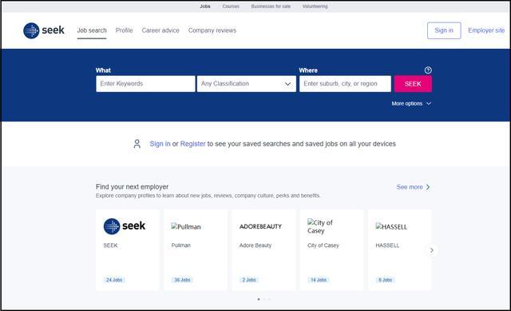Viewport: 511px width, 311px height.
Task: Click the Pullman logo image
Action: 186,226
